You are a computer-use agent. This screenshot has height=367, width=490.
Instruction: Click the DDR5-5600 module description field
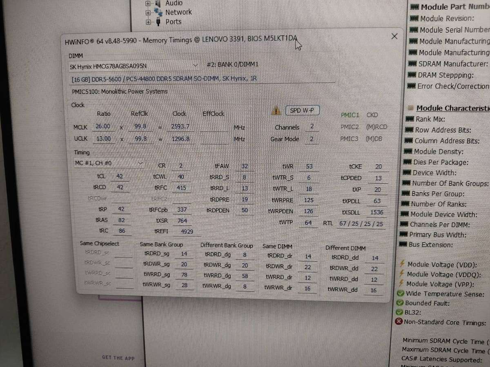[x=202, y=78]
